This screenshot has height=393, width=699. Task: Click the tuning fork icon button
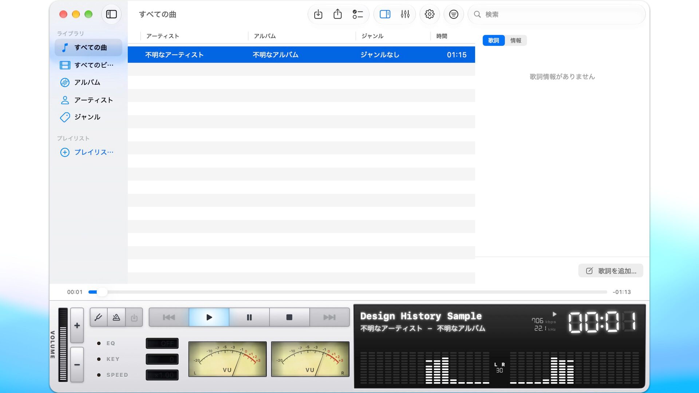pos(98,317)
